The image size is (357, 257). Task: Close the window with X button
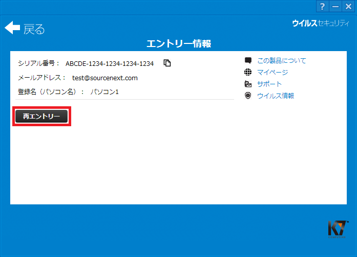(x=348, y=7)
